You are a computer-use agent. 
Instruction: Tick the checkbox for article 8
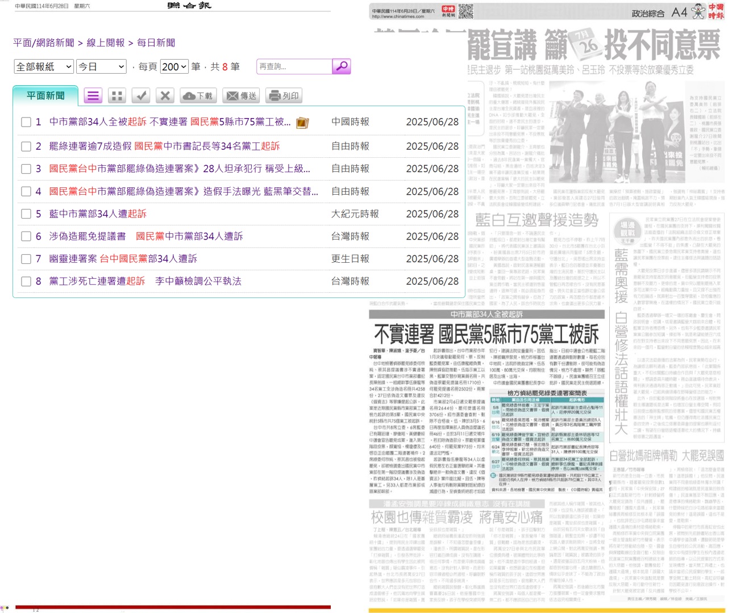point(26,282)
